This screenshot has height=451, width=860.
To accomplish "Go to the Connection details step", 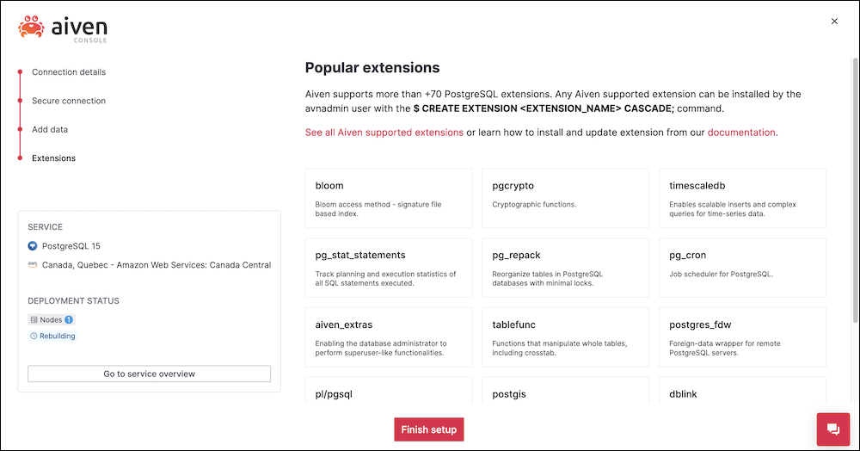I will pyautogui.click(x=69, y=72).
